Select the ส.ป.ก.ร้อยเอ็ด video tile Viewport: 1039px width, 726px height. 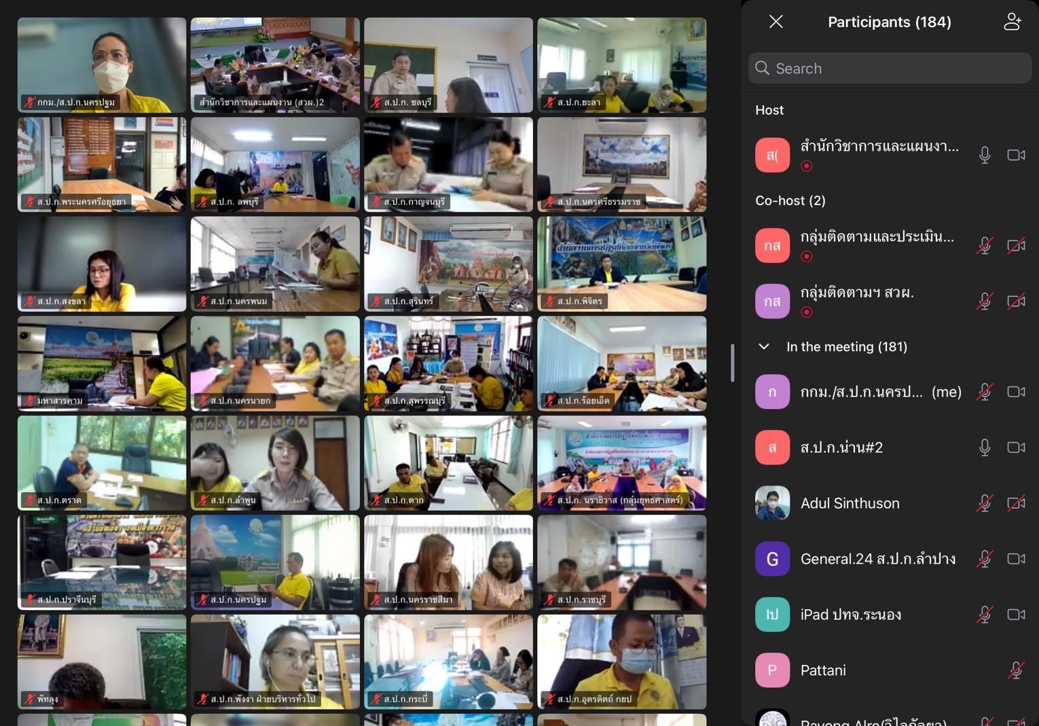click(x=622, y=363)
